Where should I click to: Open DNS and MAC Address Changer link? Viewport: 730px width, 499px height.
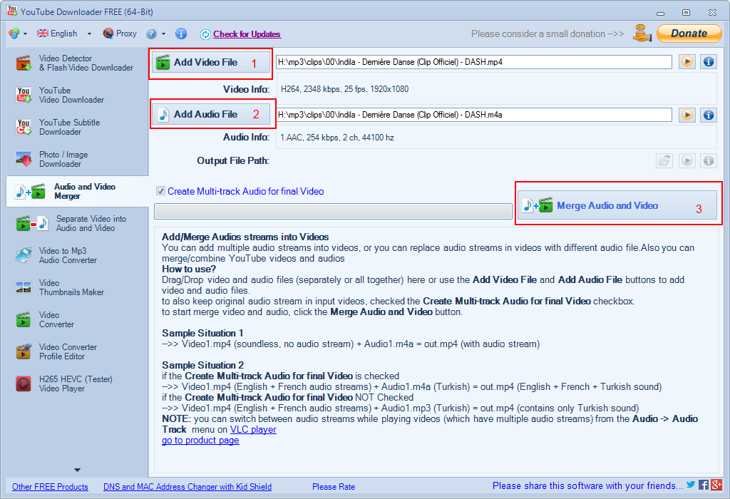[x=187, y=486]
